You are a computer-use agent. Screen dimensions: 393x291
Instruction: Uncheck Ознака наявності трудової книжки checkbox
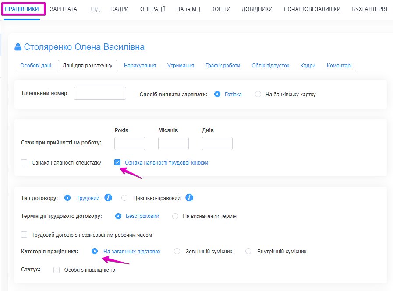pyautogui.click(x=117, y=162)
